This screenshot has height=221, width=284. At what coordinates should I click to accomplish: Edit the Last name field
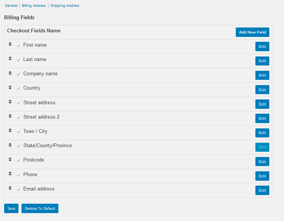coord(262,61)
